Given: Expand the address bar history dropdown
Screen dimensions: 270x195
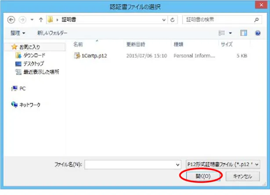Looking at the screenshot, I should (x=164, y=20).
